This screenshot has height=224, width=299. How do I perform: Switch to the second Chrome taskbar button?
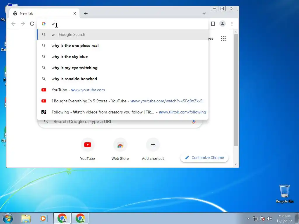coord(80,218)
